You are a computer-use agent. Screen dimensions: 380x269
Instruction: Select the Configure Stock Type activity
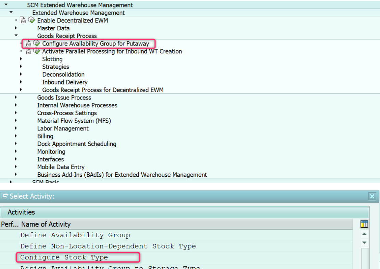(x=64, y=257)
